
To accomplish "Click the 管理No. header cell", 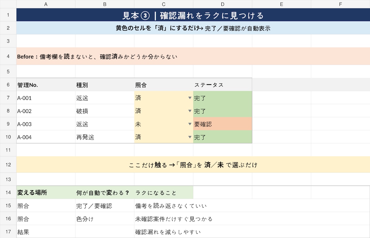I will 46,85.
